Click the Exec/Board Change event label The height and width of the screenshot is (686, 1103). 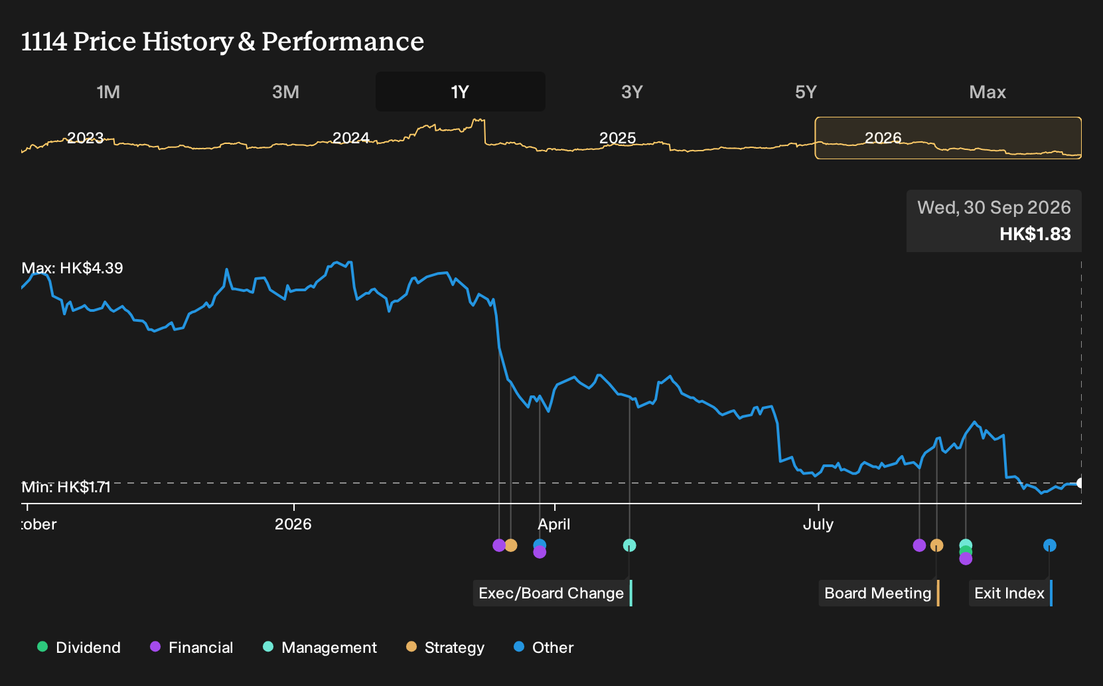tap(552, 593)
